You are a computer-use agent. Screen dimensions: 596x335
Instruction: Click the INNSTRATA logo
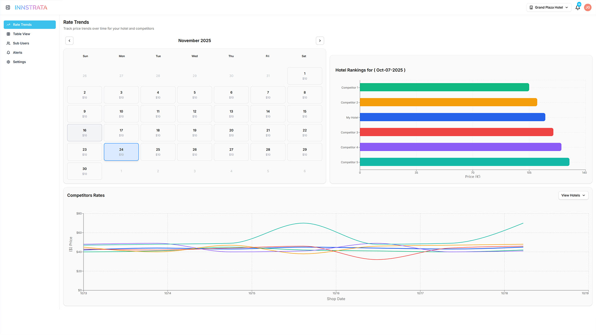pos(31,7)
